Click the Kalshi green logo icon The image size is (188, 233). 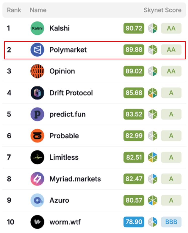pos(37,28)
